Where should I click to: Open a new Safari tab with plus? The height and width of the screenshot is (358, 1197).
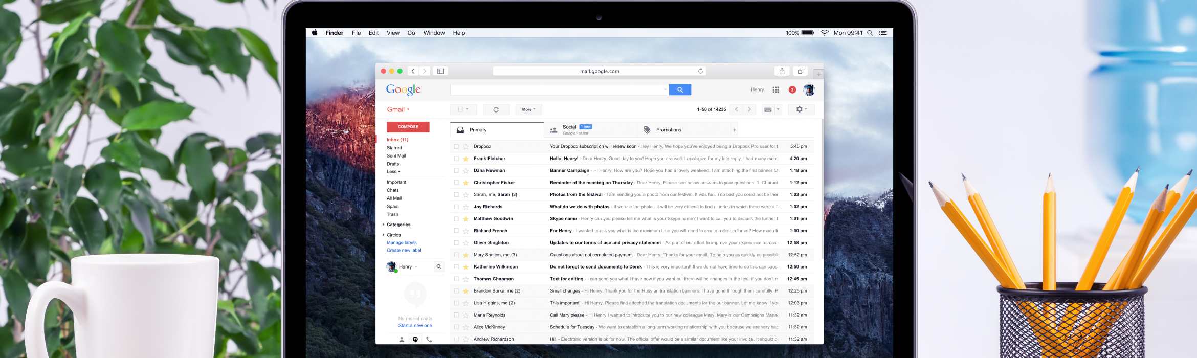click(818, 74)
